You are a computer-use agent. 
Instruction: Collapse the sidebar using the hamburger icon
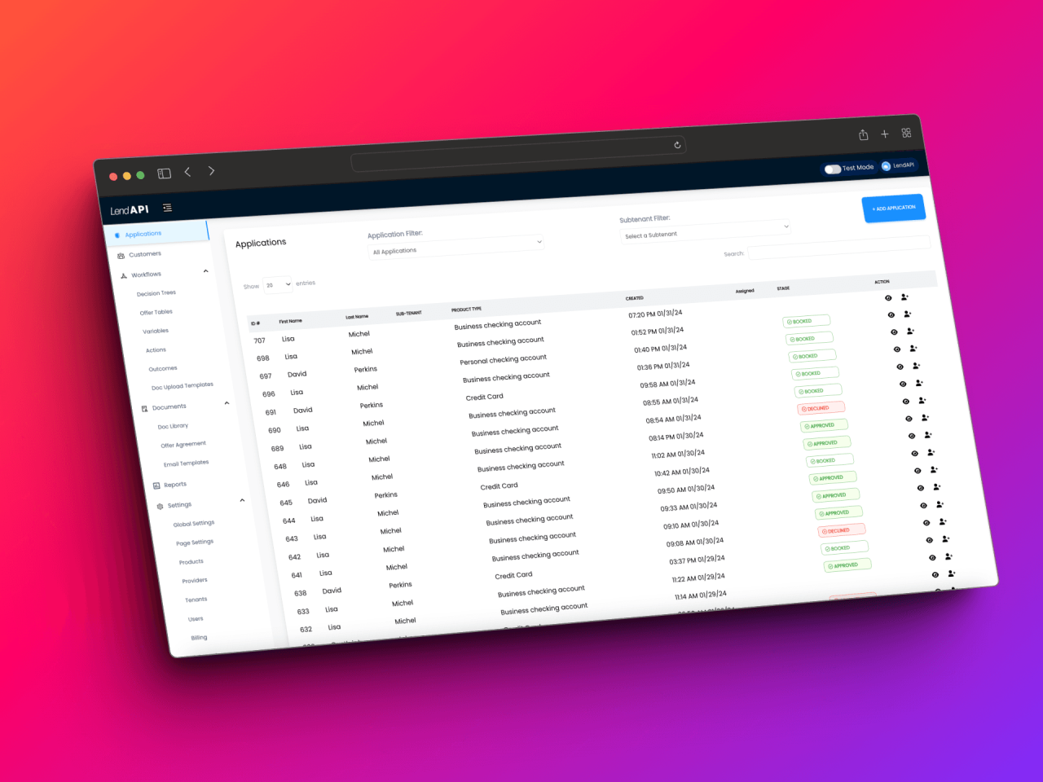(167, 208)
